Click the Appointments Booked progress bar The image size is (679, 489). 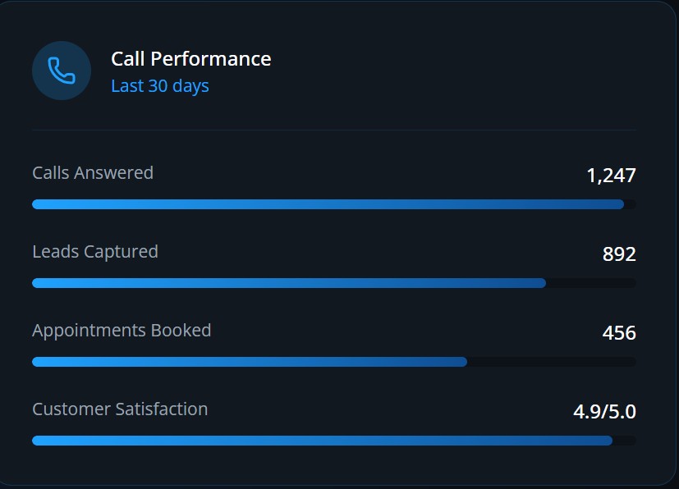(334, 362)
